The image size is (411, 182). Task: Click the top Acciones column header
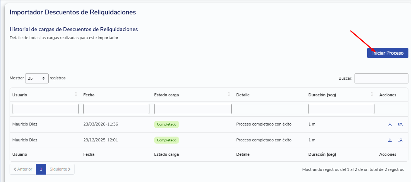pos(388,95)
